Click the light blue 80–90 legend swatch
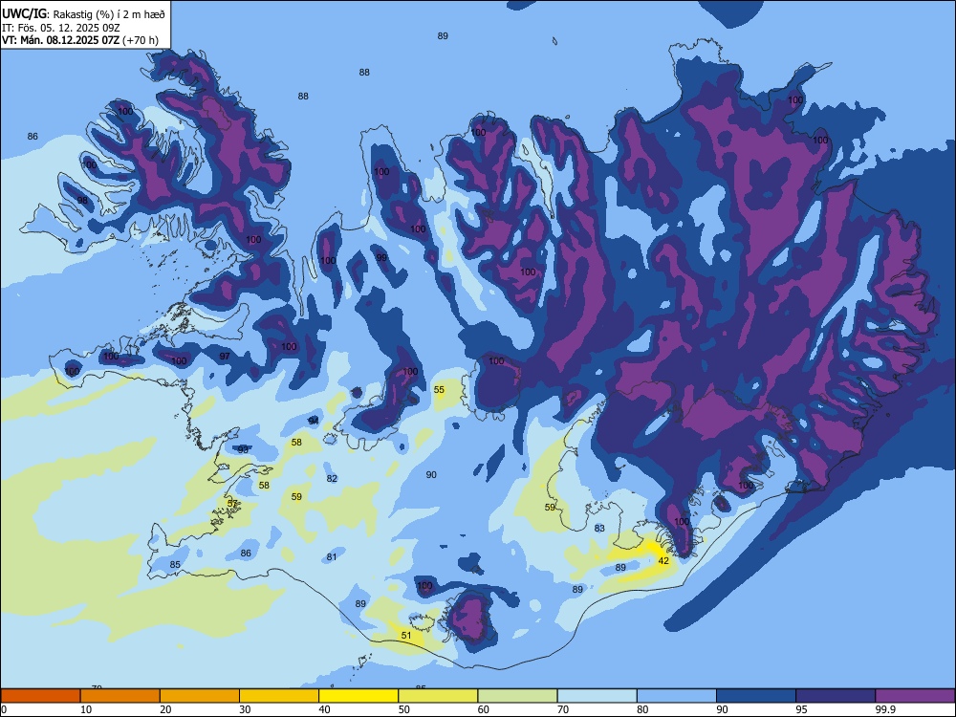 point(677,696)
